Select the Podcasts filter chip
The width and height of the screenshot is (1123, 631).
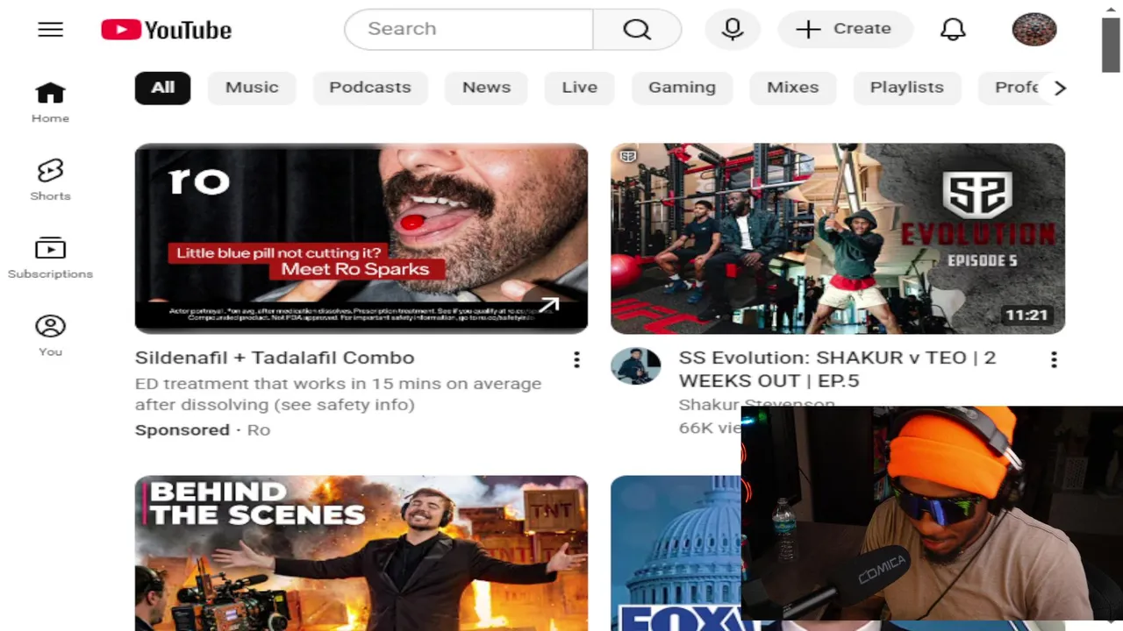pos(369,88)
